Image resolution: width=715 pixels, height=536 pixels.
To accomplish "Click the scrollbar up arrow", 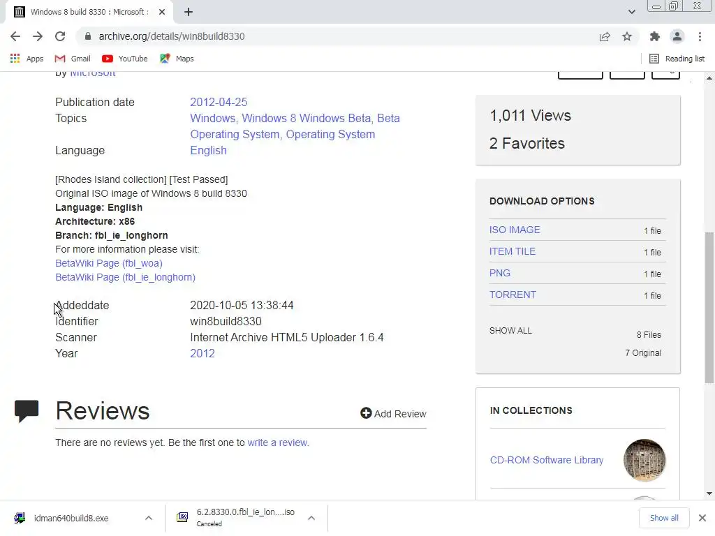I will coord(709,78).
